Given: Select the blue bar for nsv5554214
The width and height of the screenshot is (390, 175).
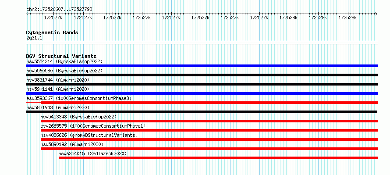Looking at the screenshot, I should pos(202,66).
